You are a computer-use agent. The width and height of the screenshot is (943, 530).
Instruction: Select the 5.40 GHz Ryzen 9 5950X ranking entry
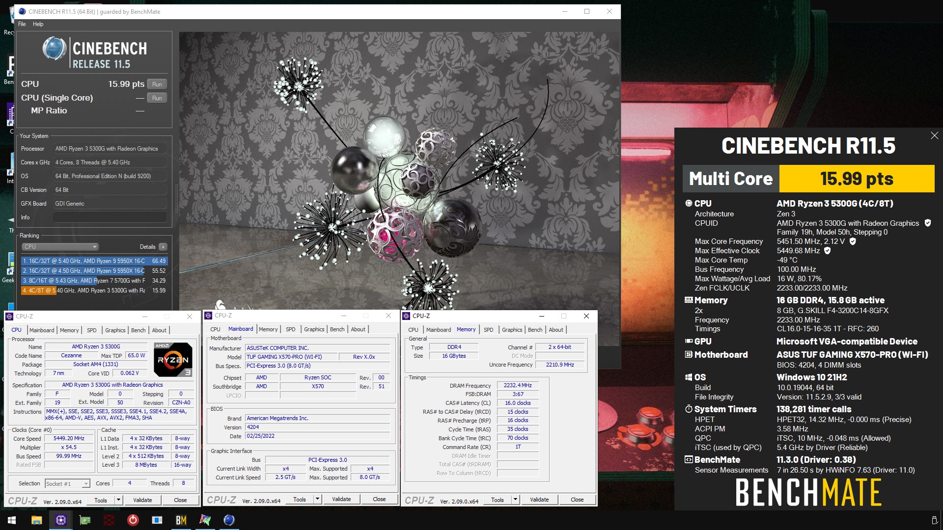click(x=94, y=261)
